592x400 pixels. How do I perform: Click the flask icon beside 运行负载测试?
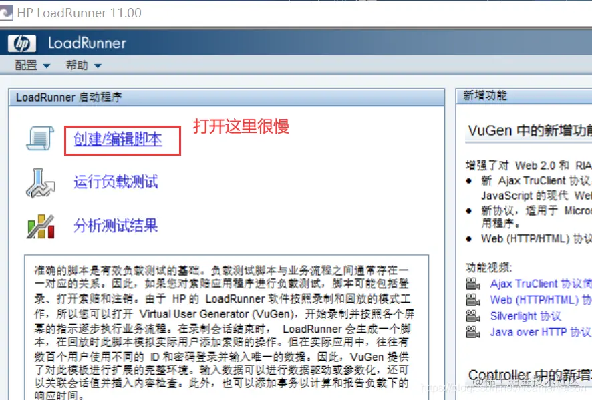point(40,183)
